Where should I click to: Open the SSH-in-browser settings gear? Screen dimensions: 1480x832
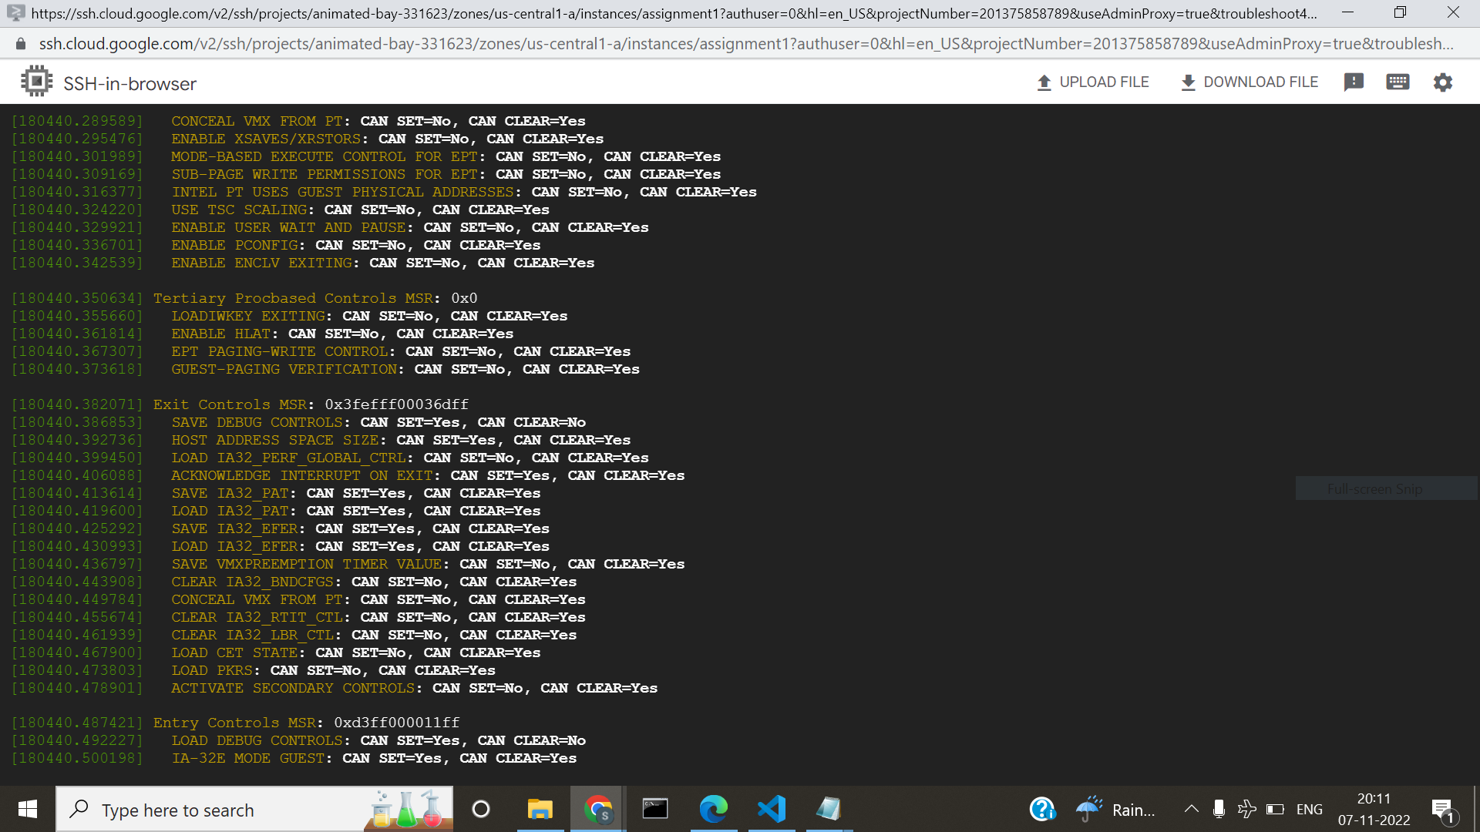[1443, 82]
